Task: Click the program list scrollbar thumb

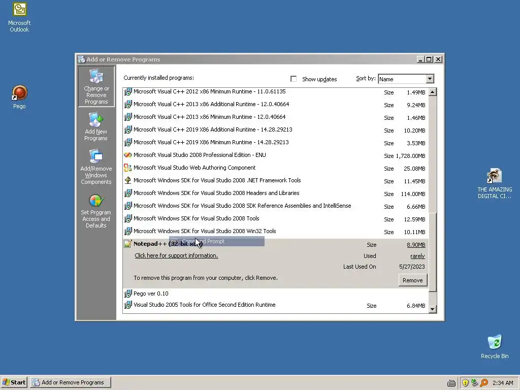Action: click(433, 252)
